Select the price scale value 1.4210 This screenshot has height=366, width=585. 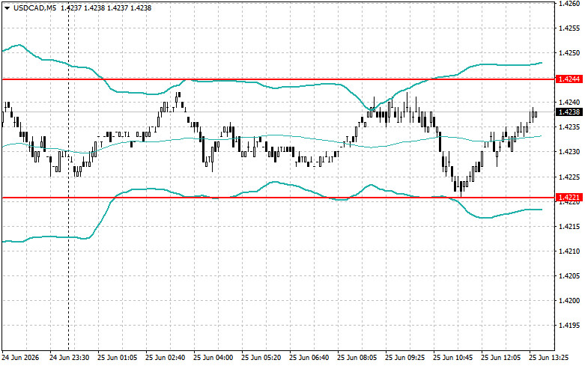569,251
